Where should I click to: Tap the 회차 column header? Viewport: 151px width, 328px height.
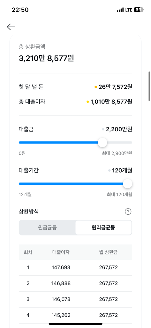click(x=28, y=252)
